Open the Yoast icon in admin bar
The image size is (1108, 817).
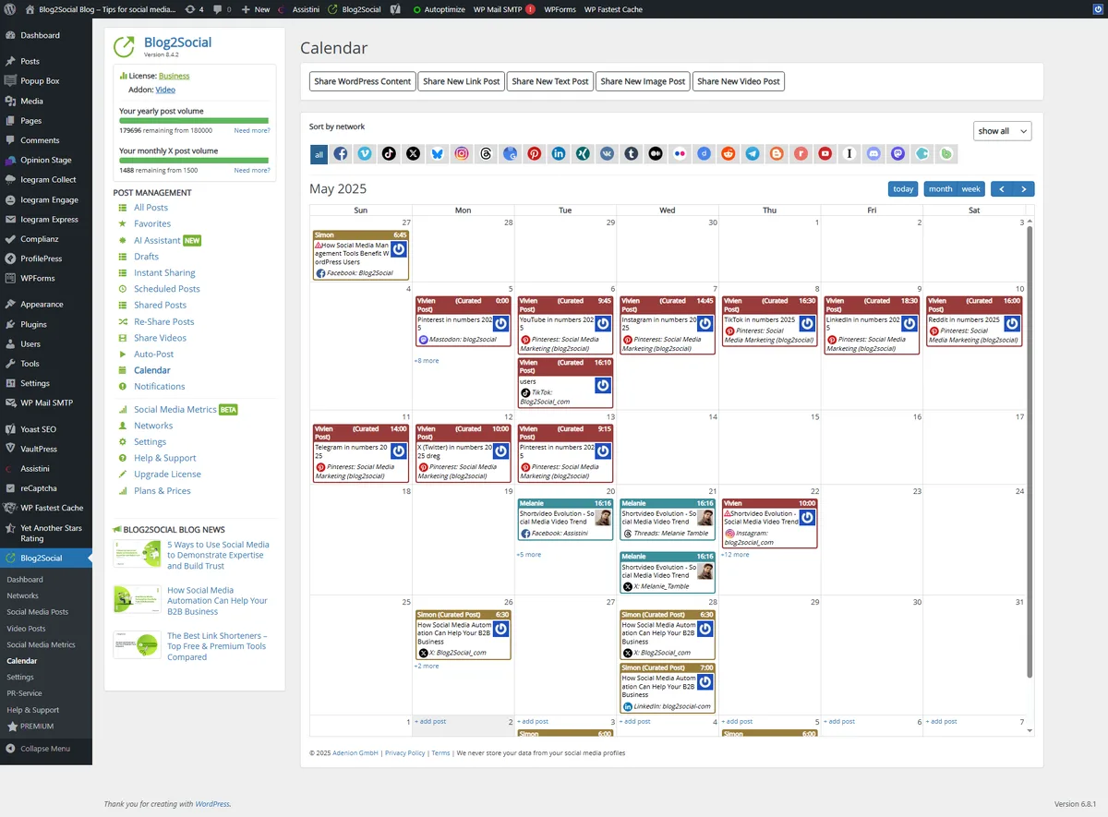coord(395,9)
